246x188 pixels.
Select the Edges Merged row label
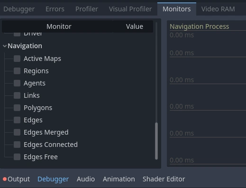46,132
